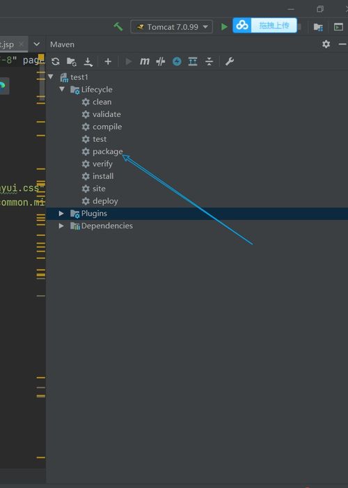
Task: Open Maven settings wrench icon
Action: [x=230, y=61]
